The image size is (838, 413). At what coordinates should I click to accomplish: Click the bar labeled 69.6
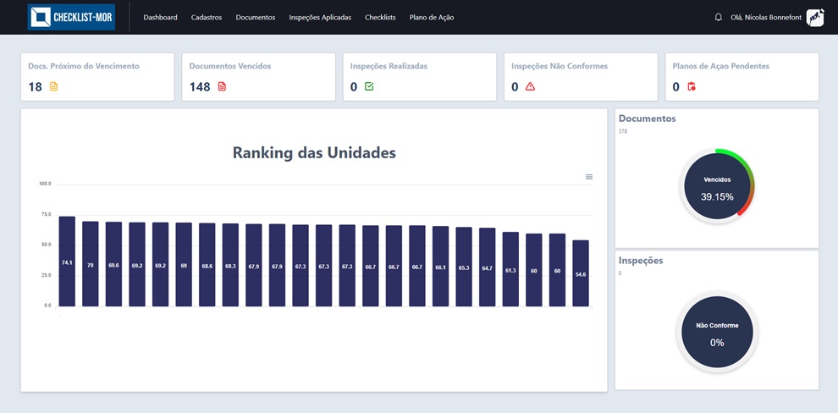[113, 264]
